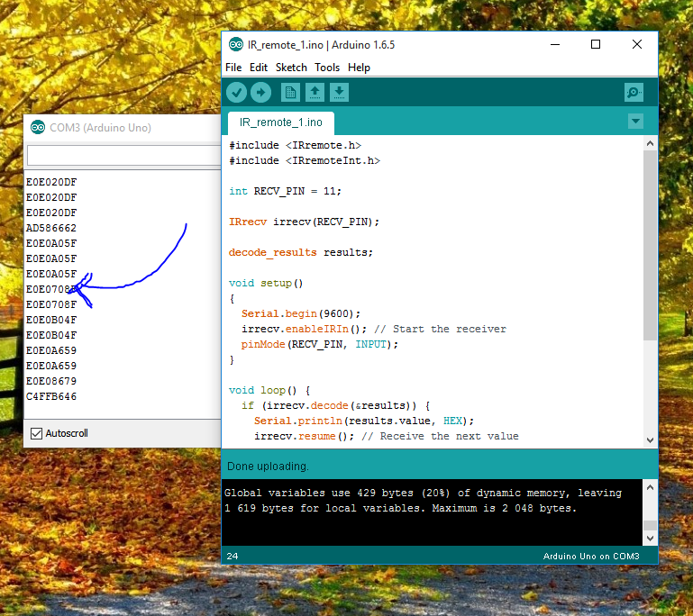Click Arduino logo in COM3 window title
The width and height of the screenshot is (693, 616).
tap(37, 128)
